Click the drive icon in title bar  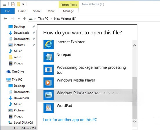click(x=4, y=4)
